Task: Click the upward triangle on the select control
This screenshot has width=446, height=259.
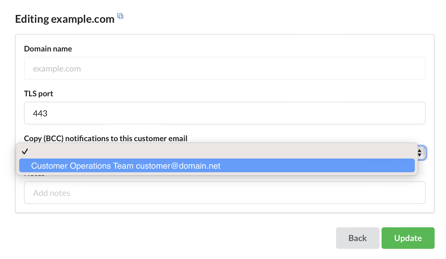Action: click(420, 151)
